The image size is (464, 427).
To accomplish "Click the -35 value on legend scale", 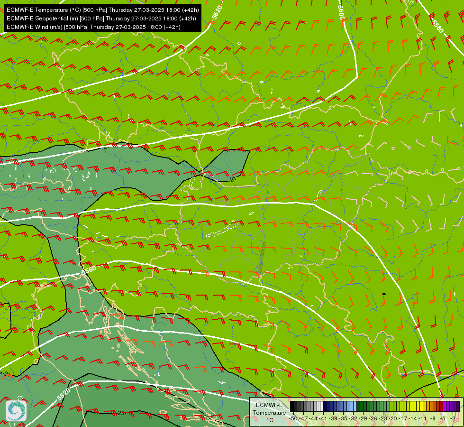I will pos(343,418).
